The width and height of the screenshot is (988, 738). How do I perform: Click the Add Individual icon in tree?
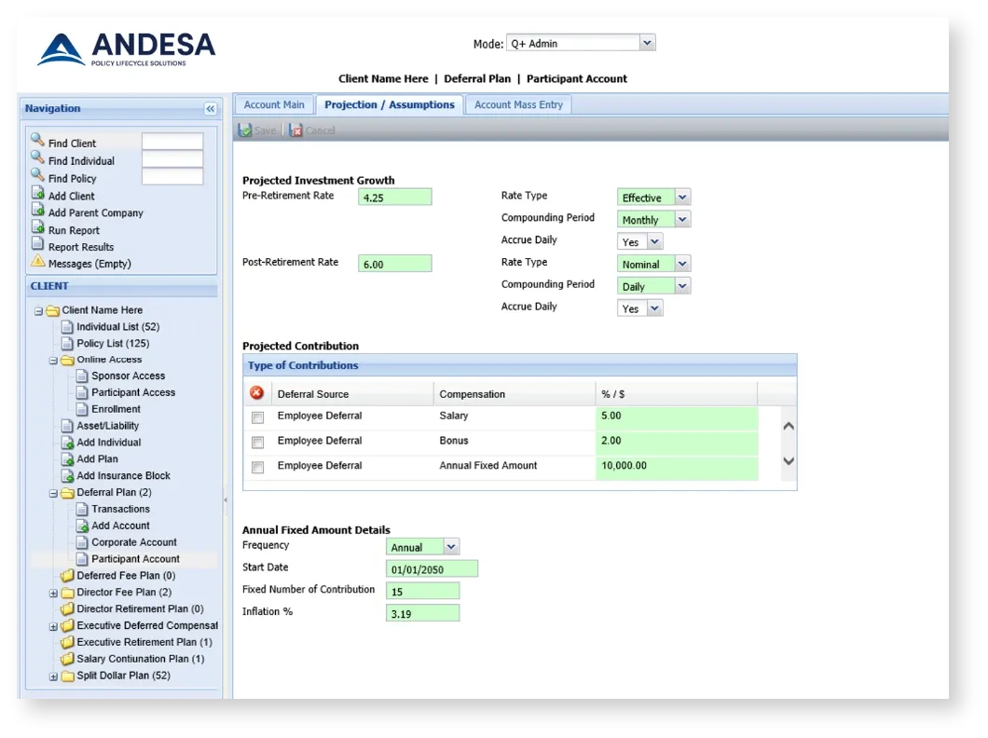(x=67, y=443)
